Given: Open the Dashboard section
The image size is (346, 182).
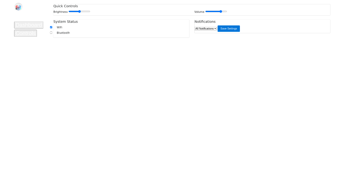Looking at the screenshot, I should [29, 25].
